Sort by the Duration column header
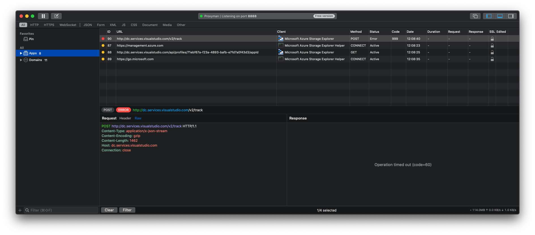Viewport: 535px width, 235px height. click(437, 32)
